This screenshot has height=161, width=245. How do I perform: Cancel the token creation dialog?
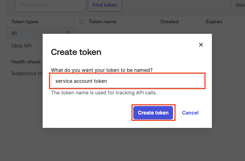tap(190, 113)
